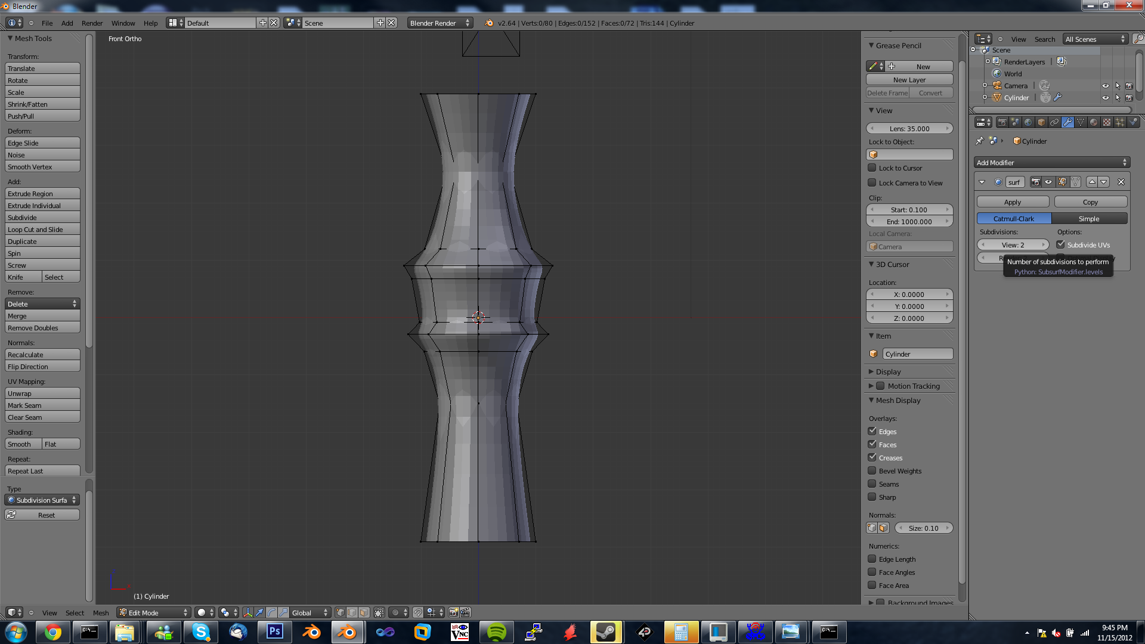Enable the rotate manipulator arc icon

[271, 612]
